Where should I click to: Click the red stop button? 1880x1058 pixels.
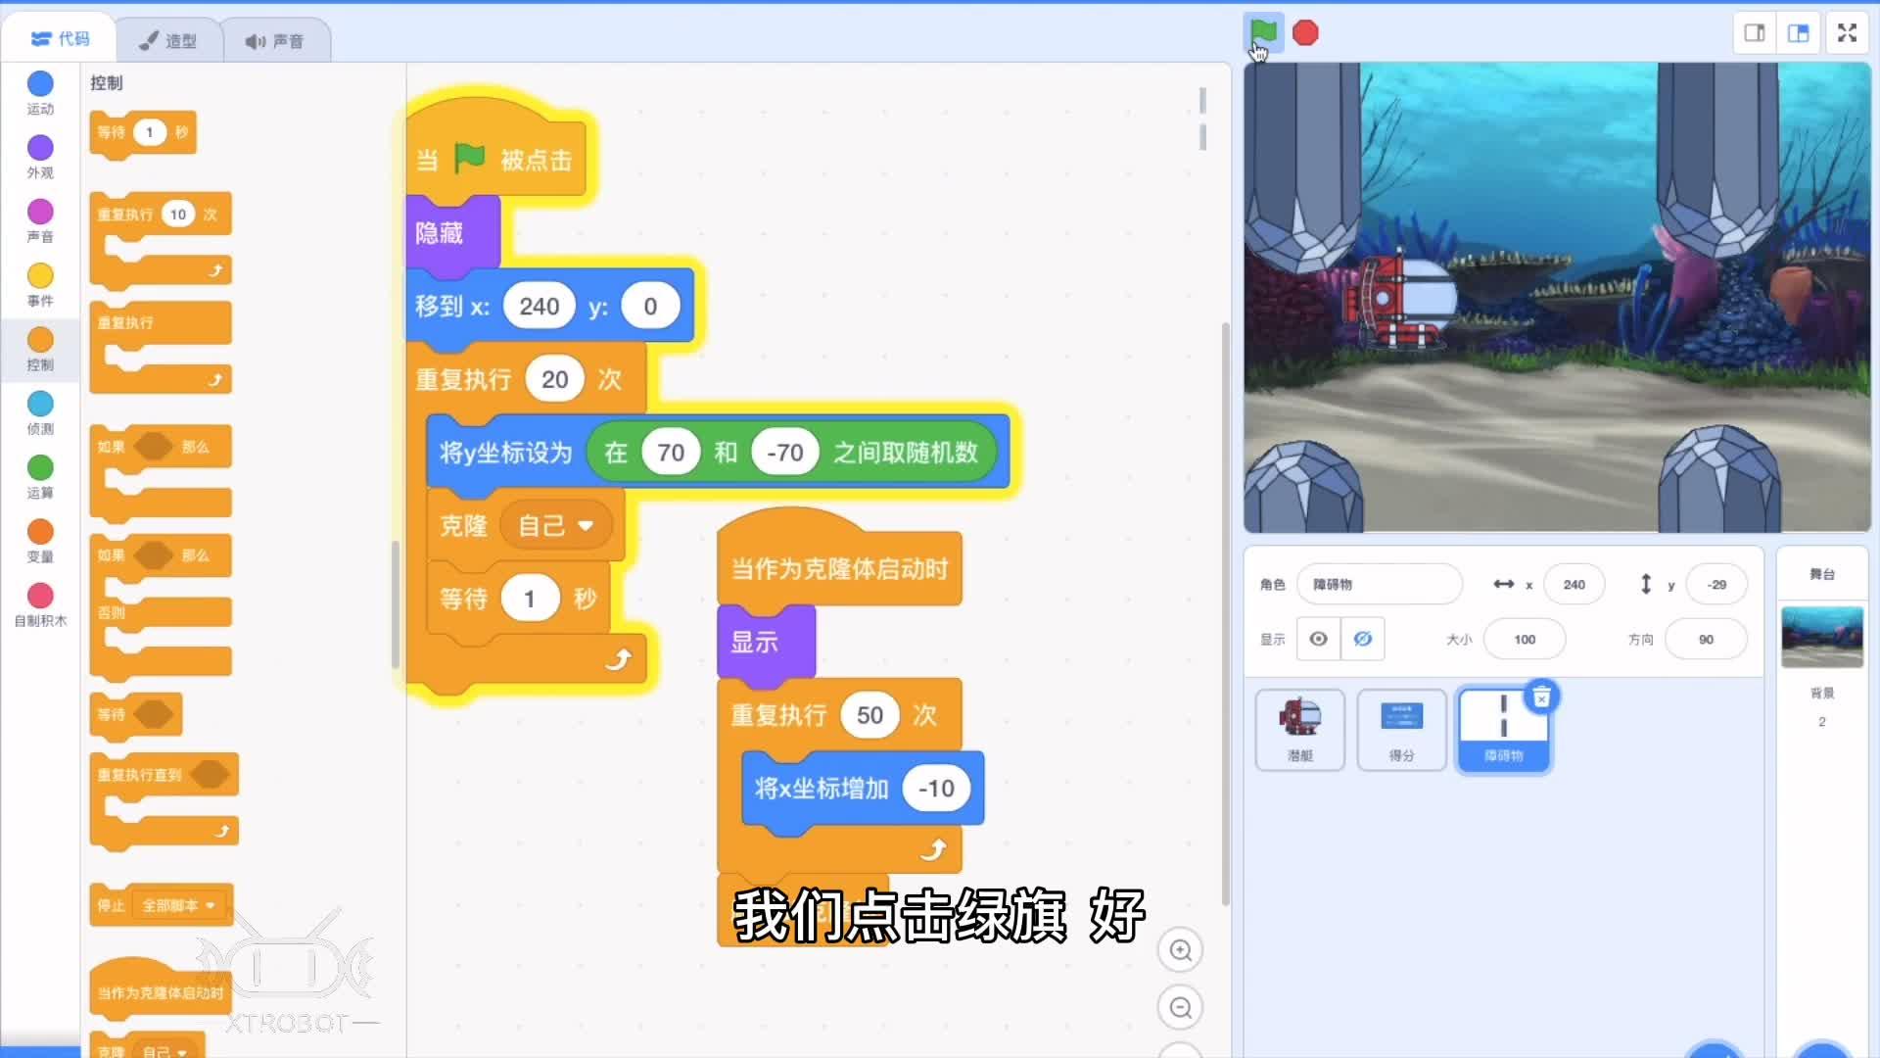coord(1305,33)
